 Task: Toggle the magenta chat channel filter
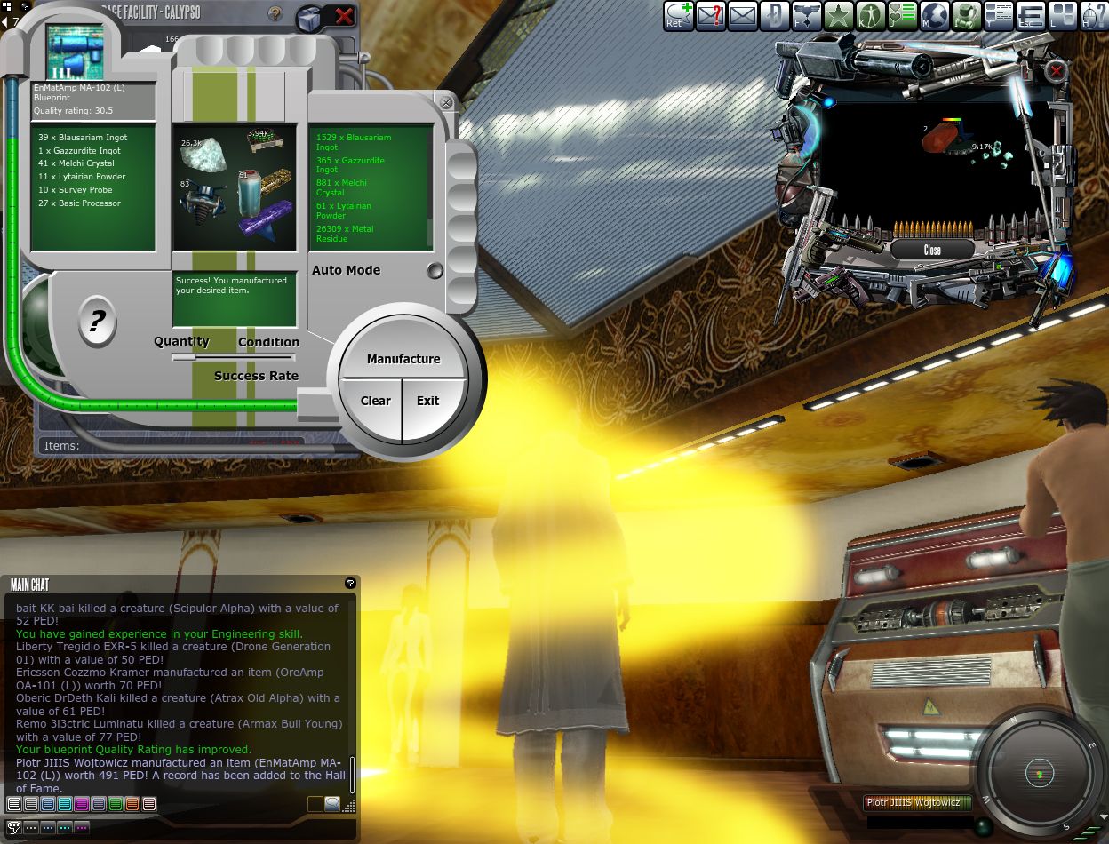click(82, 804)
